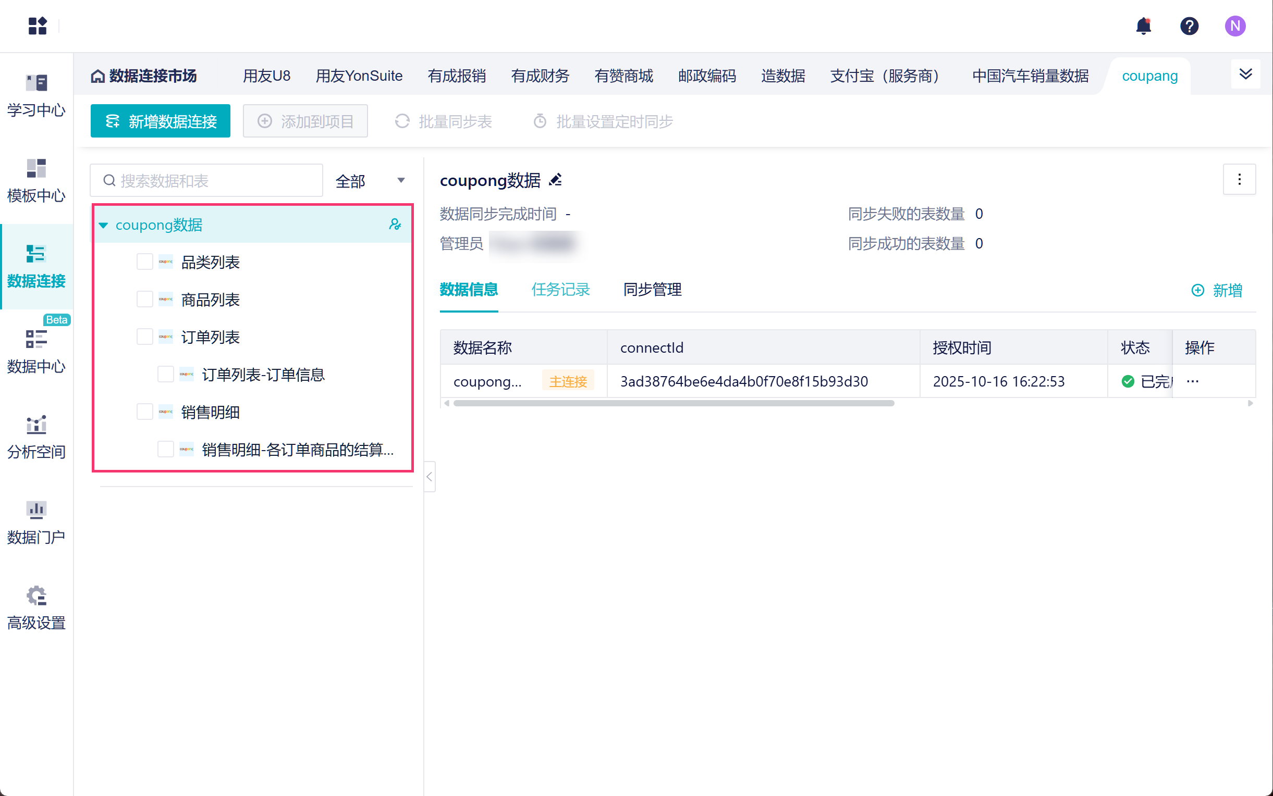
Task: Open the 有赞商城 tab
Action: (623, 76)
